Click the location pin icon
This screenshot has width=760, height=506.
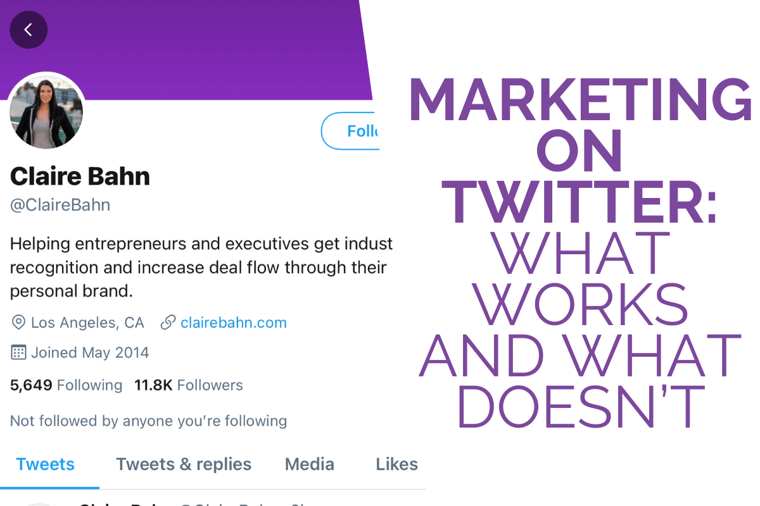click(x=19, y=323)
